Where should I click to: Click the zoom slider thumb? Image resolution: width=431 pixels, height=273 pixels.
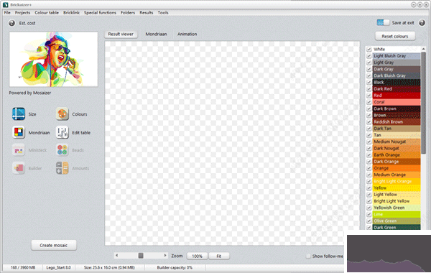tap(141, 256)
